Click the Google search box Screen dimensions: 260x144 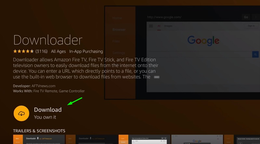tap(200, 54)
